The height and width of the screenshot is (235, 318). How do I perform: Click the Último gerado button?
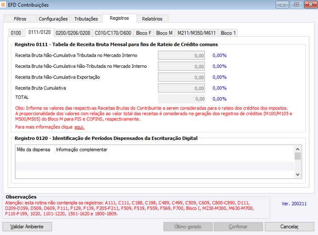[188, 227]
